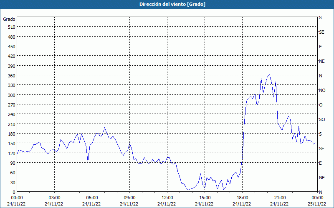Viewport: 334px width, 208px height.
Task: Click the 24/11/22 date under 12:00
Action: (167, 204)
